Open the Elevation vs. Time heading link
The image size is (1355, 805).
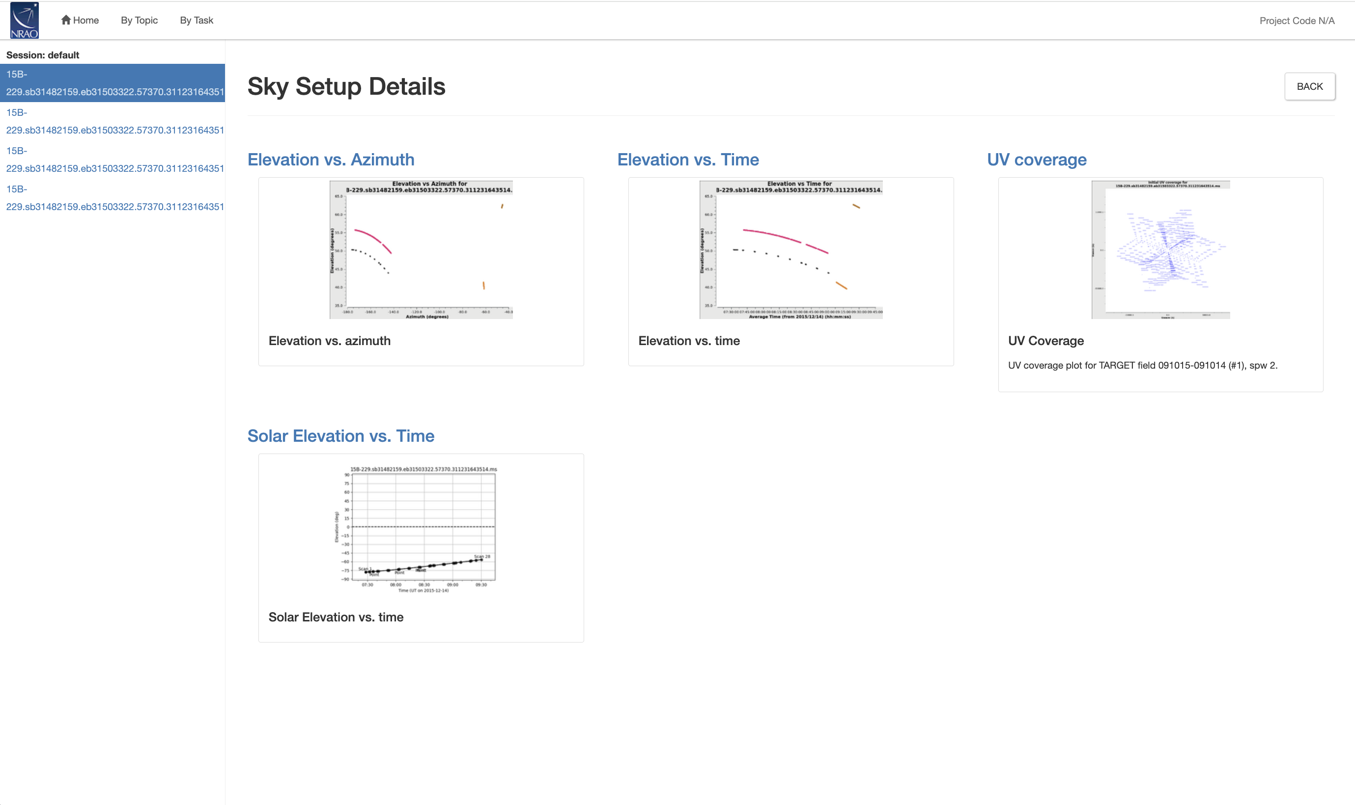688,160
